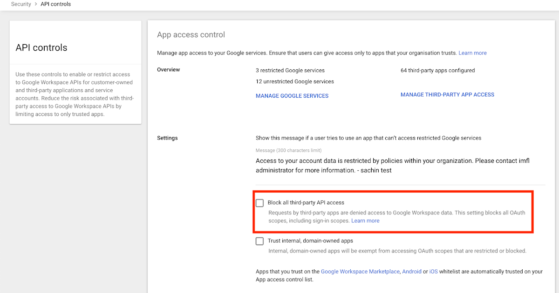The height and width of the screenshot is (293, 559).
Task: Click the App access control heading
Action: tap(191, 35)
